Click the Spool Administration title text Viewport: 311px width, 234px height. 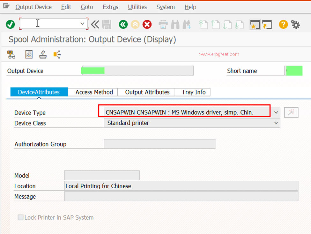click(92, 39)
